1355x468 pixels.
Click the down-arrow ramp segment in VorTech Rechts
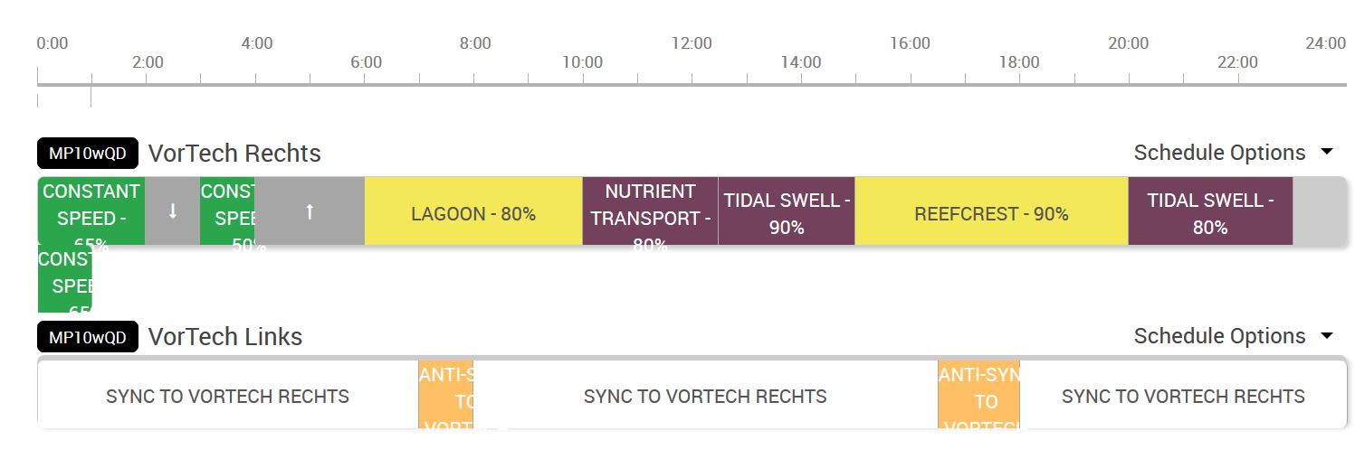click(172, 211)
